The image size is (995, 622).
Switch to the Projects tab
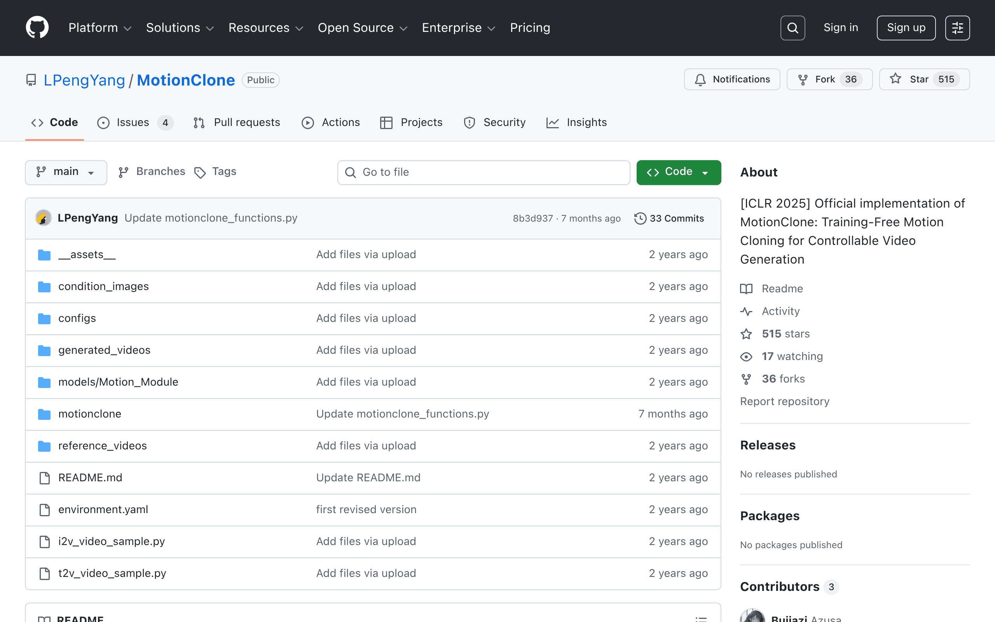click(411, 122)
